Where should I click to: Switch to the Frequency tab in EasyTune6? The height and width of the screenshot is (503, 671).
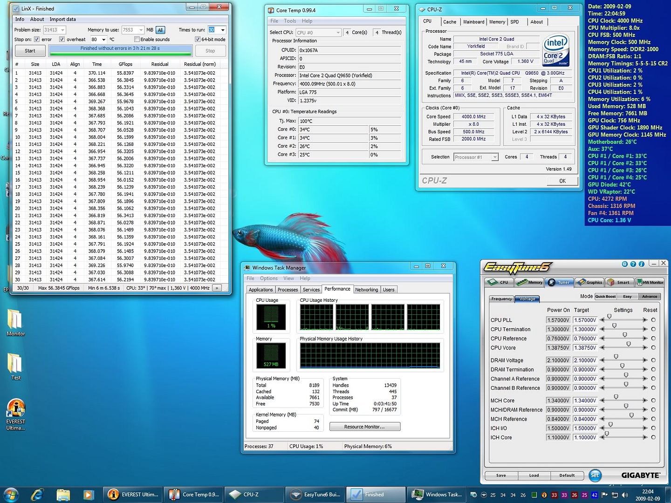click(501, 299)
